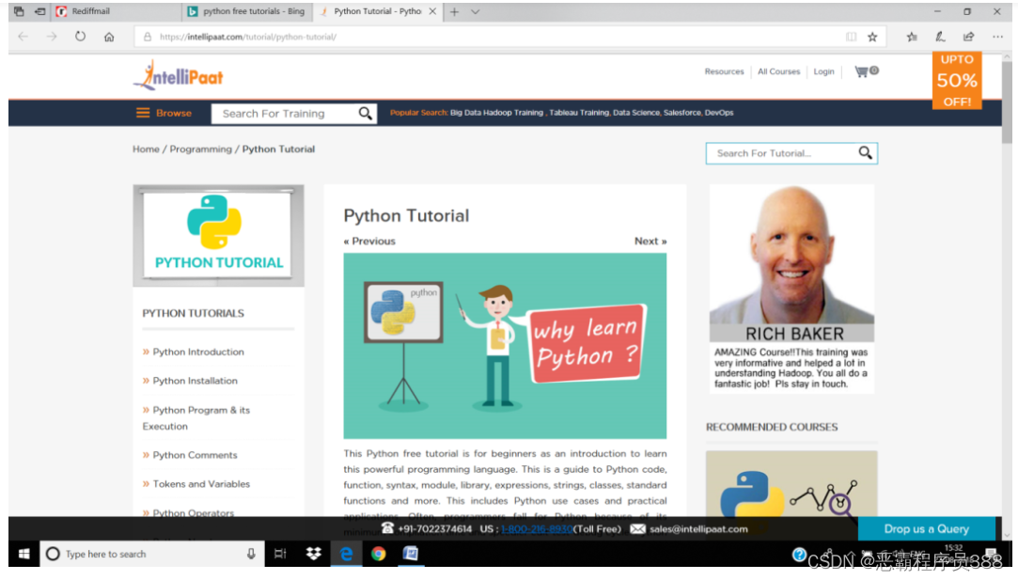
Task: Click the add notes pen icon
Action: (940, 37)
